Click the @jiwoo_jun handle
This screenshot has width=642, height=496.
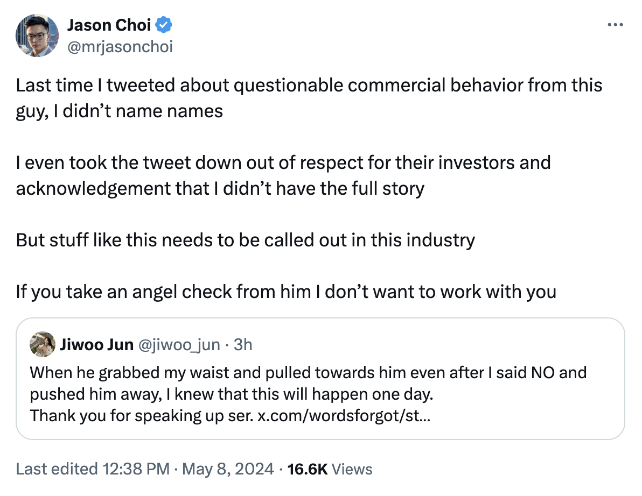[x=179, y=344]
